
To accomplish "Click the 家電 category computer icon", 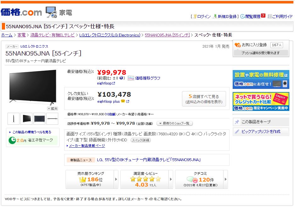I will pos(51,12).
